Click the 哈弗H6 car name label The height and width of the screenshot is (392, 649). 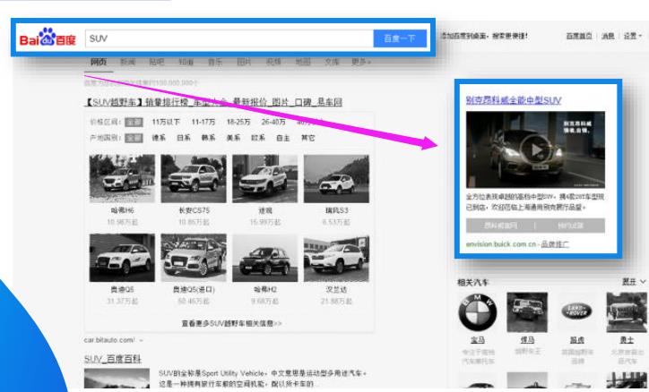(122, 210)
